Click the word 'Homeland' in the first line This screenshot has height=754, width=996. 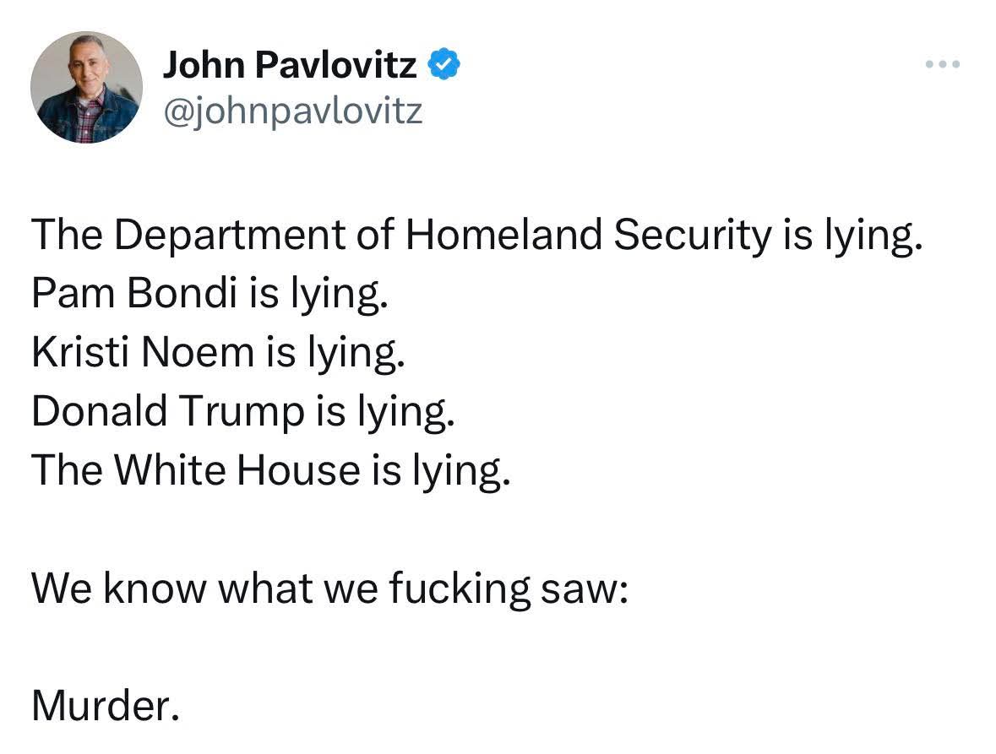[x=503, y=234]
